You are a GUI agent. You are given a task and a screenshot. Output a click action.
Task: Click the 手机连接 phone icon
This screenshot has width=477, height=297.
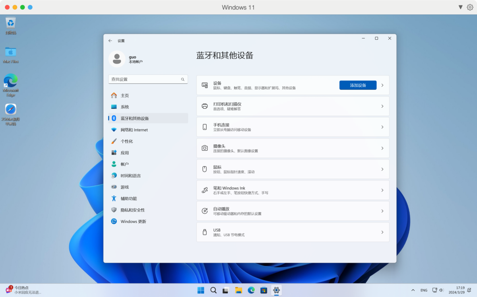click(x=205, y=127)
